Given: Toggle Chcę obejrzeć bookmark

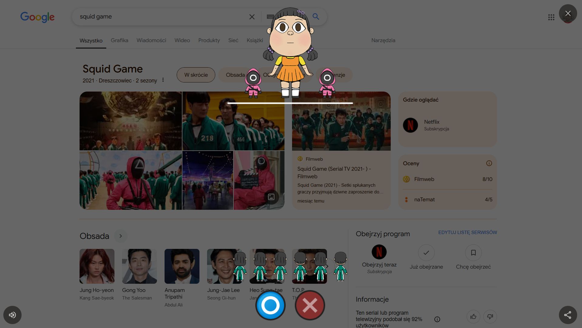Looking at the screenshot, I should point(473,253).
